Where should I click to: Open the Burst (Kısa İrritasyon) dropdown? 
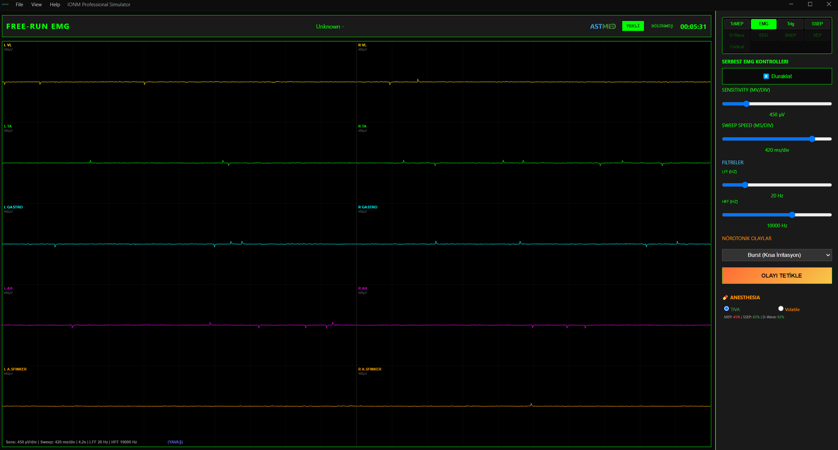click(777, 255)
